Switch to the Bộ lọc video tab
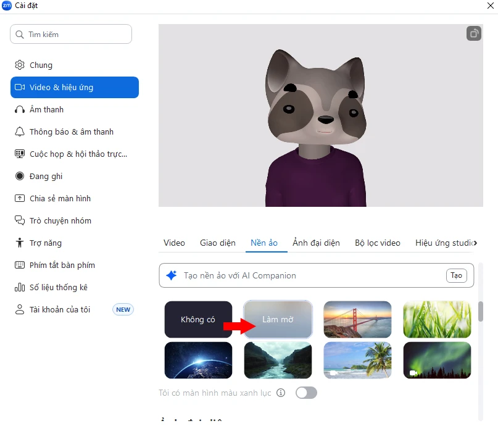This screenshot has height=426, width=498. (x=377, y=243)
